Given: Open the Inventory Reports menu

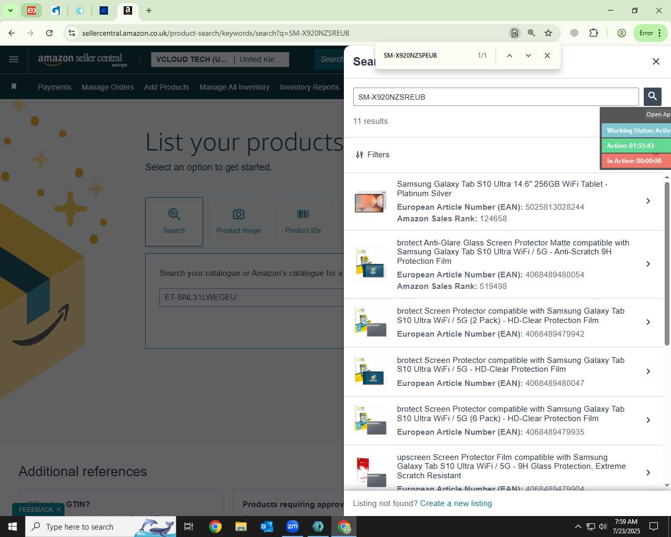Looking at the screenshot, I should pos(309,87).
